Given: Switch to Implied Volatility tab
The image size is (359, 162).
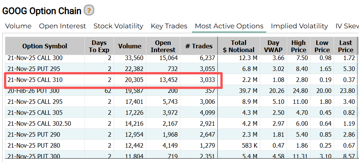Looking at the screenshot, I should (x=299, y=26).
